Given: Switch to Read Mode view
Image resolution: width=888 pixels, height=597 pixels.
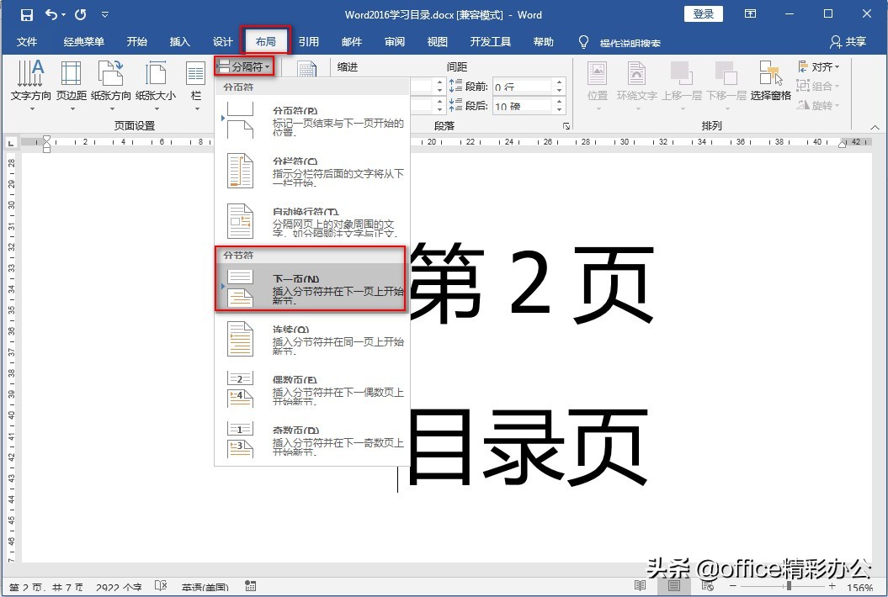Looking at the screenshot, I should pos(640,586).
